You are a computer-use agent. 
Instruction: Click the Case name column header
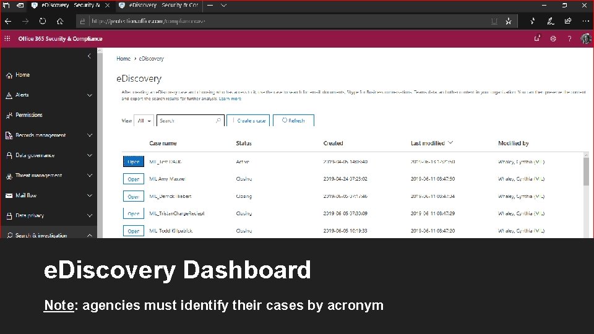pyautogui.click(x=163, y=143)
